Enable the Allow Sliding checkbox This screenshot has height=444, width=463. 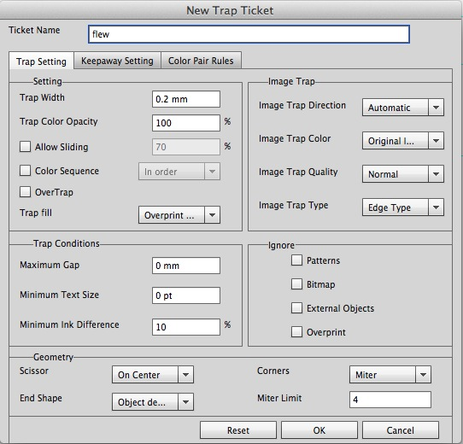click(25, 146)
